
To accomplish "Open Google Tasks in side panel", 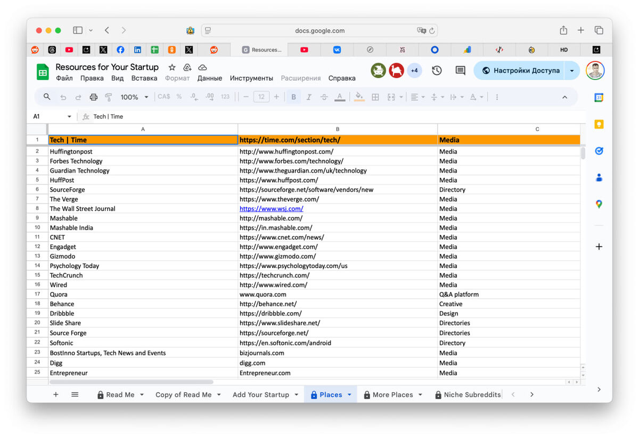I will (599, 151).
